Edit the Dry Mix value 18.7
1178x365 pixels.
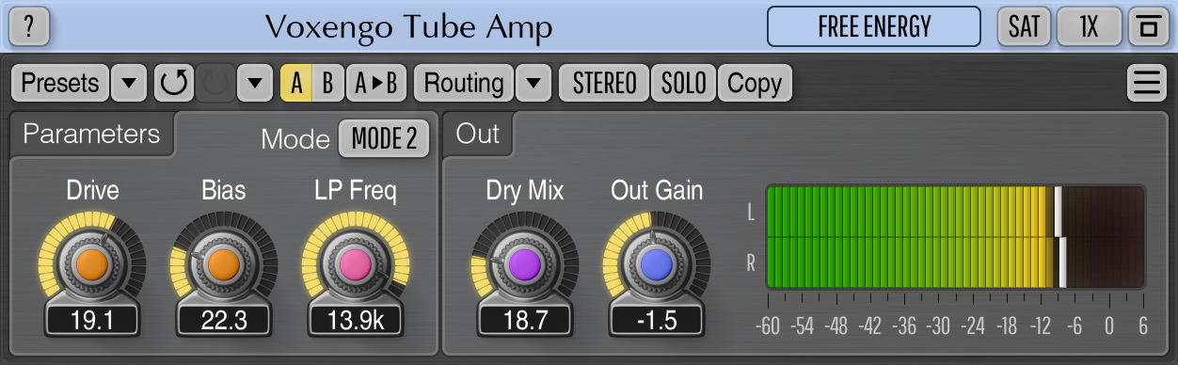click(x=525, y=320)
